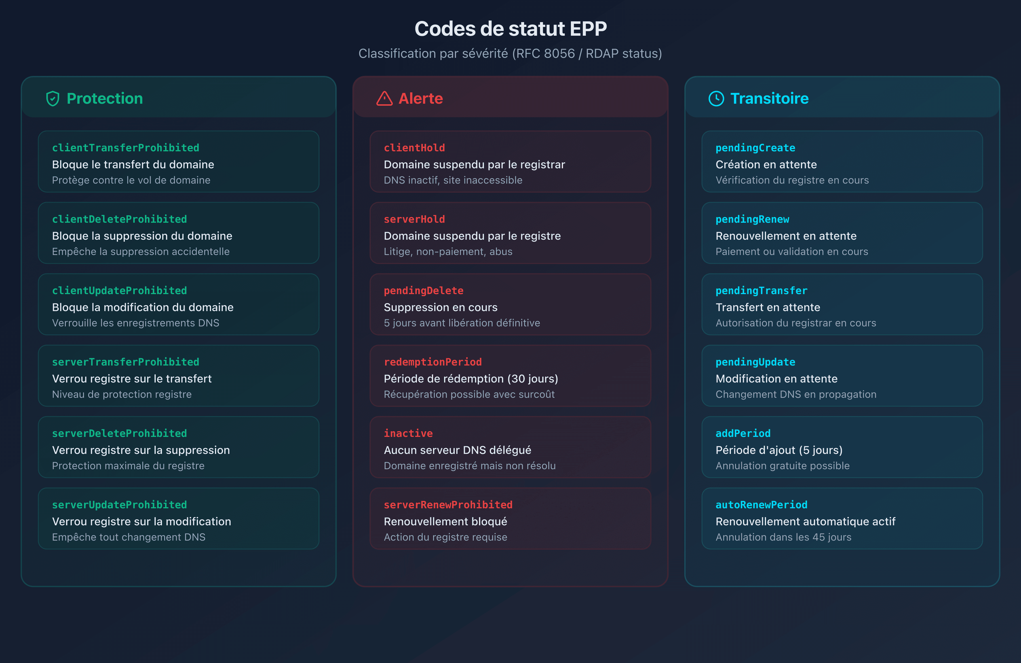Click text Récupération possible avec surcoût

pos(469,394)
